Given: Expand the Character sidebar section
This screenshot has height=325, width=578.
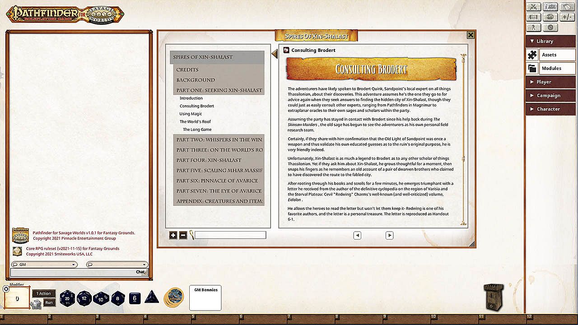Looking at the screenshot, I should 550,109.
